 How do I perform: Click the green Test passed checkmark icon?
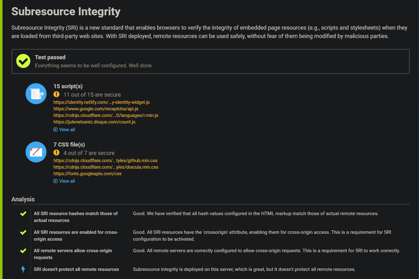click(x=23, y=61)
